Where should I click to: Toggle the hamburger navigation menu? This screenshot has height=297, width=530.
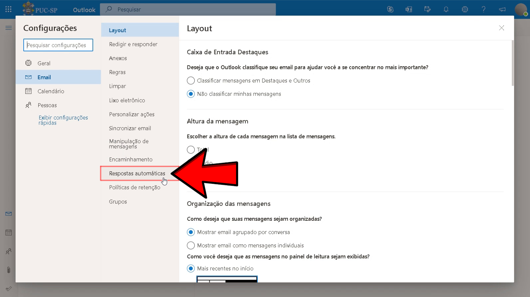(9, 28)
